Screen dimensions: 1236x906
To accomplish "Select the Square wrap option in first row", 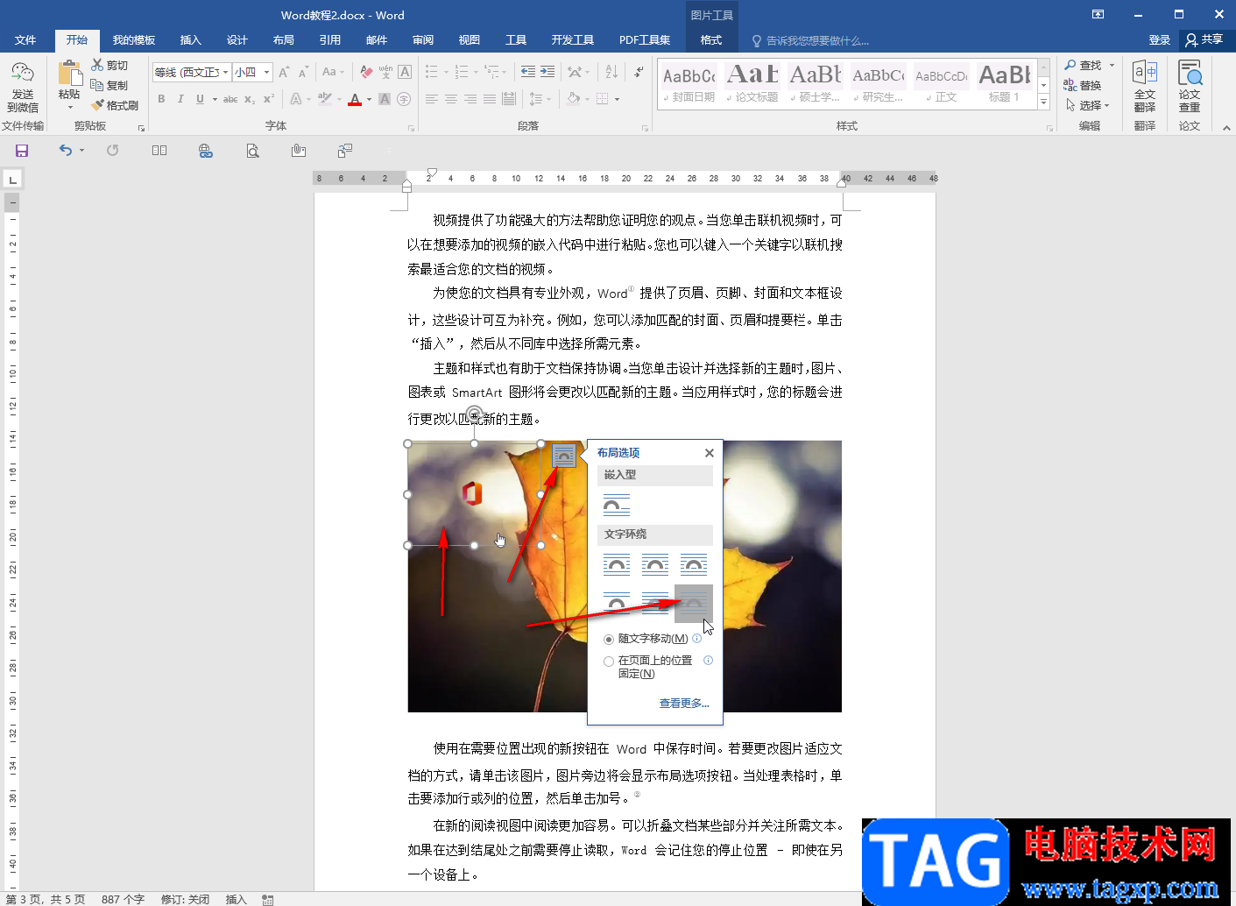I will 617,564.
